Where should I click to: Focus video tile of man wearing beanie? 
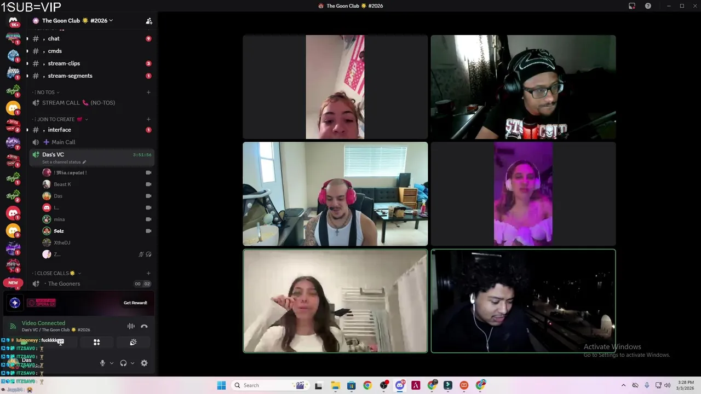point(523,87)
